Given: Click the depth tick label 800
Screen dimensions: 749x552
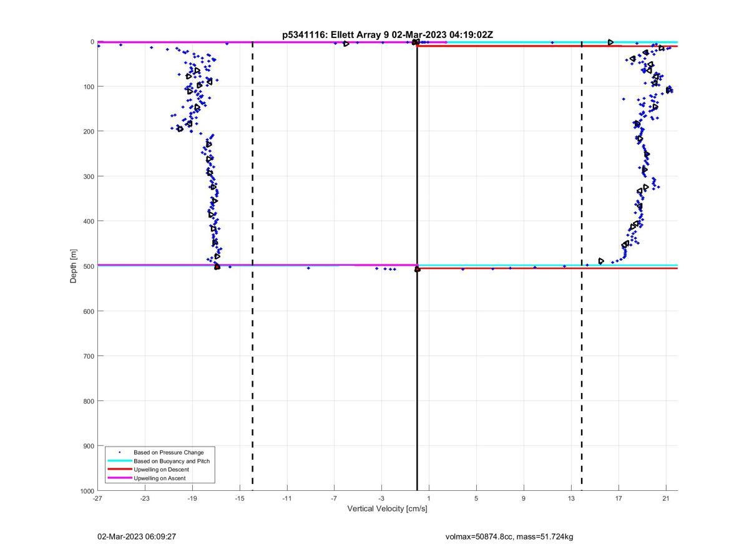Looking at the screenshot, I should click(89, 400).
